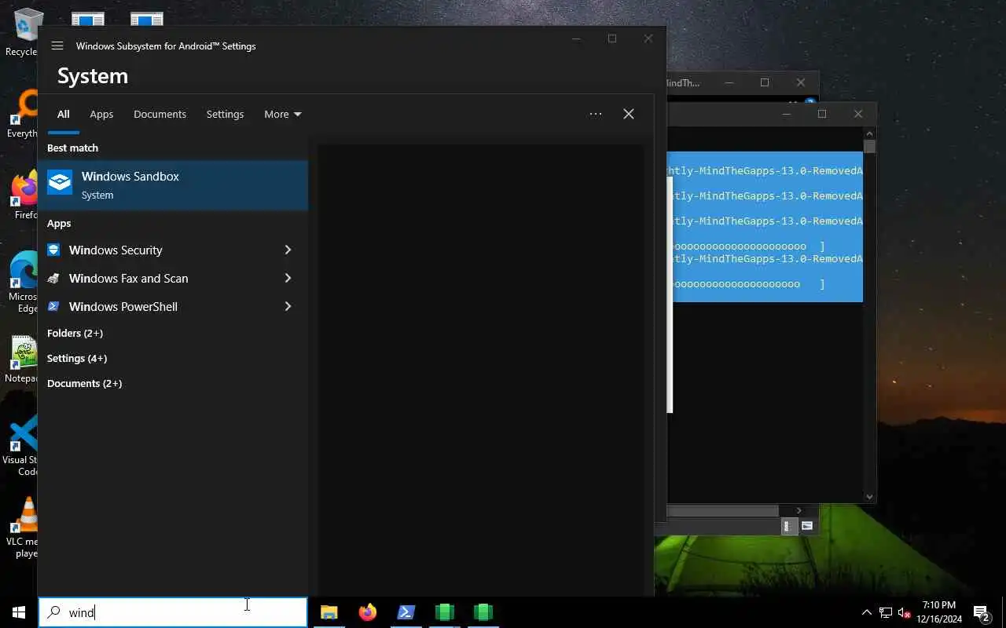Click the horizontal scrollbar right arrow behind
This screenshot has height=628, width=1006.
799,511
